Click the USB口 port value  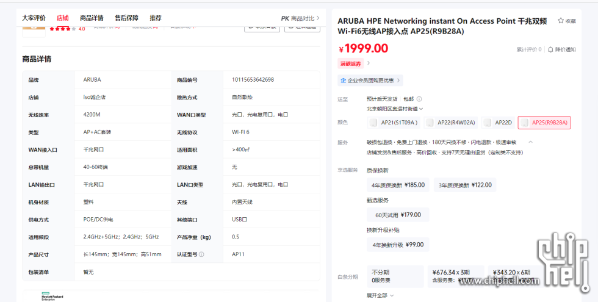click(239, 219)
